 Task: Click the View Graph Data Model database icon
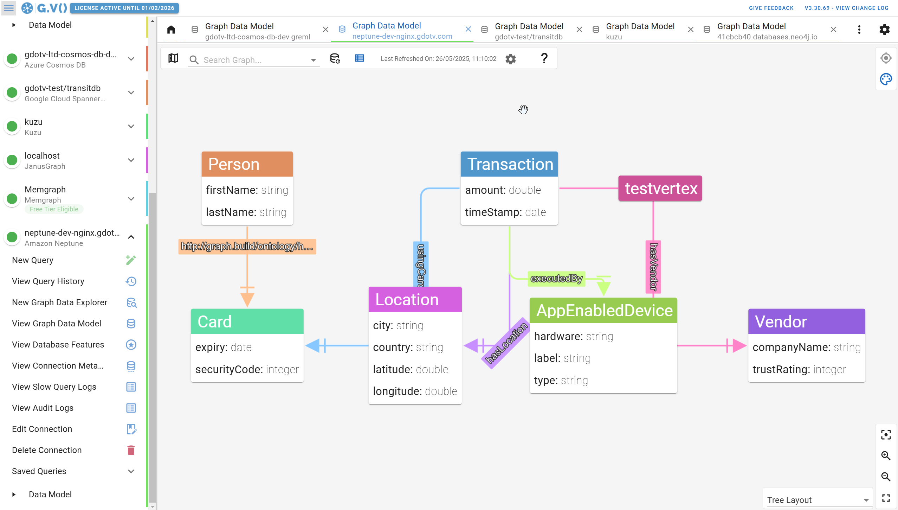click(131, 324)
